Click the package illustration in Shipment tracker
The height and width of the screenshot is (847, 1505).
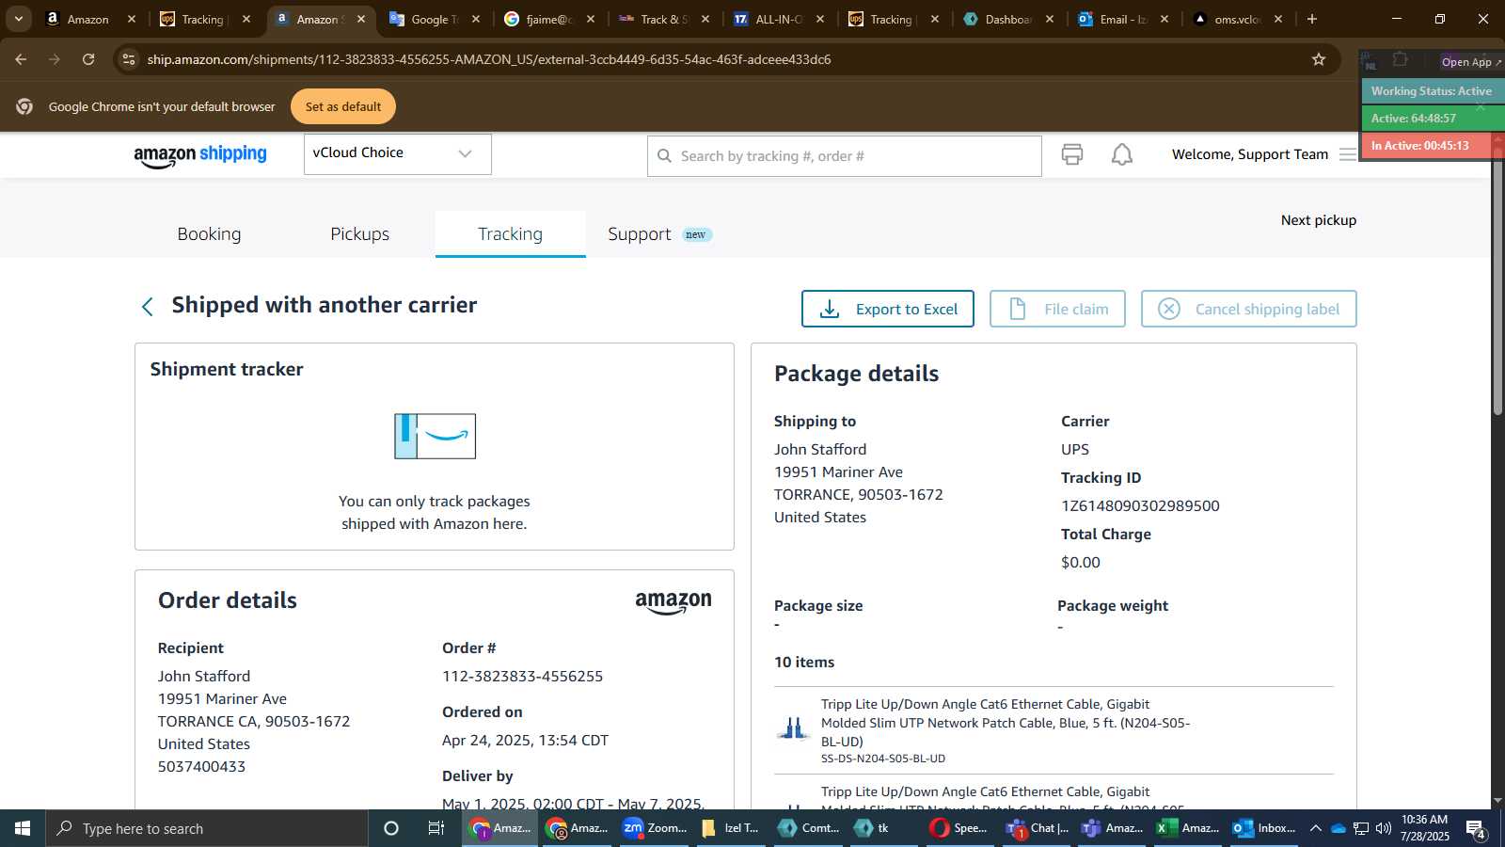pos(435,436)
